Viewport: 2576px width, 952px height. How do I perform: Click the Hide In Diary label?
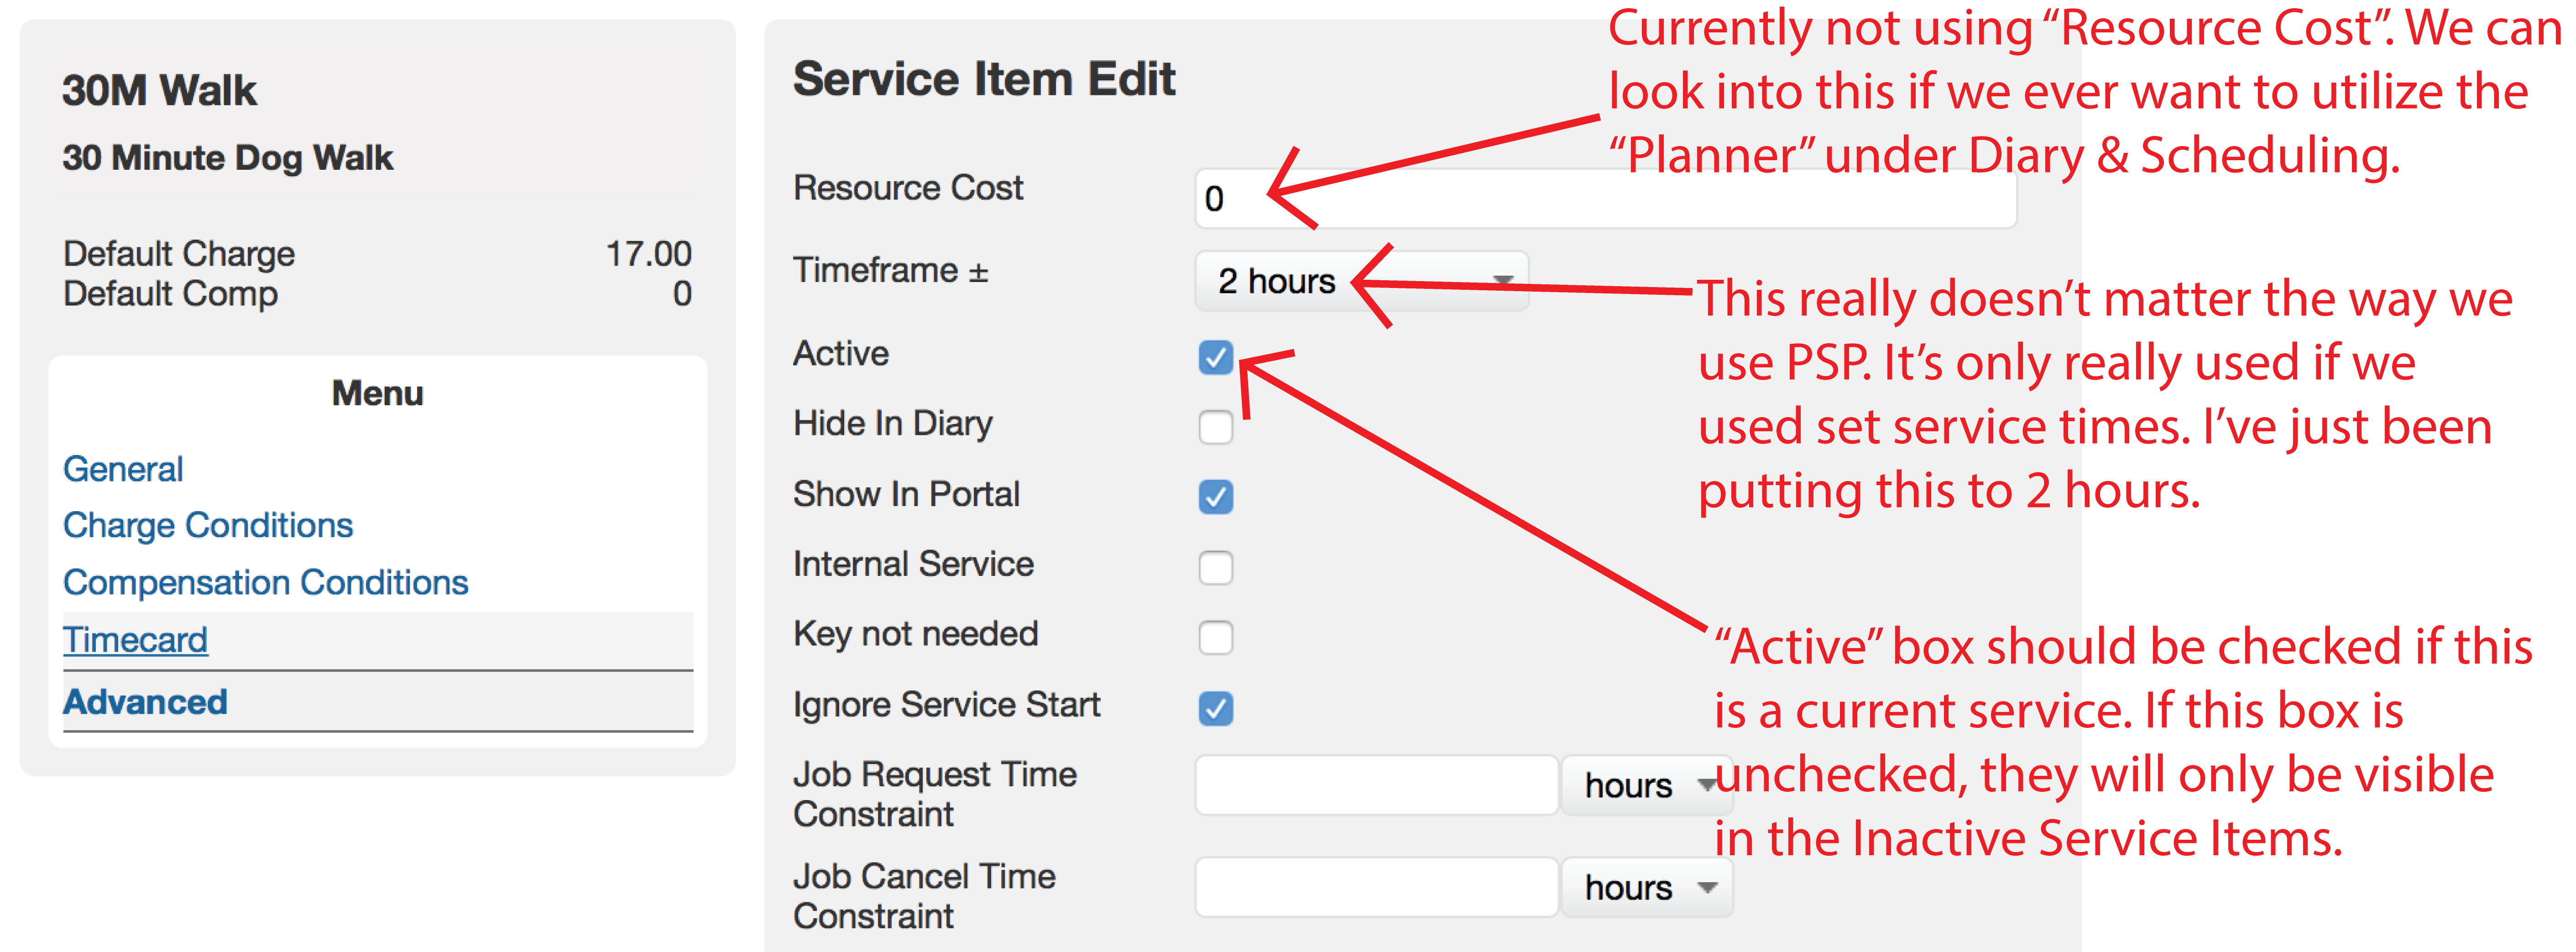[x=893, y=424]
